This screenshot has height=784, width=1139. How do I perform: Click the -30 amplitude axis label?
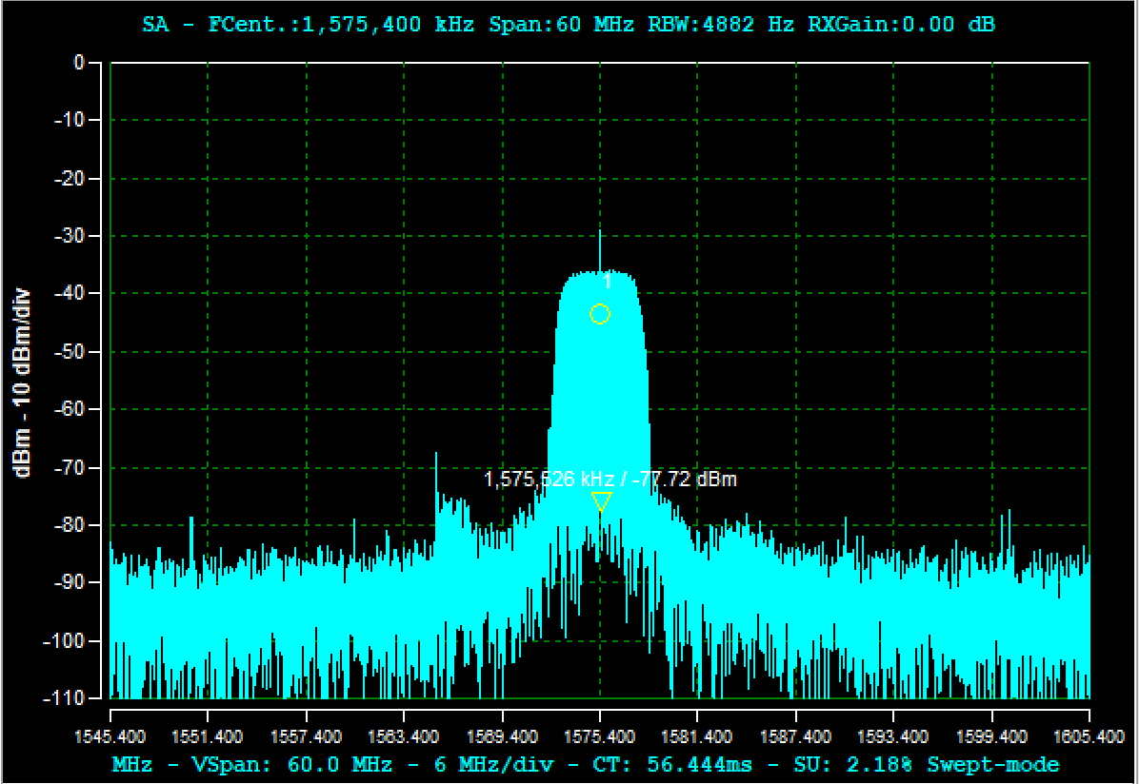tap(70, 236)
